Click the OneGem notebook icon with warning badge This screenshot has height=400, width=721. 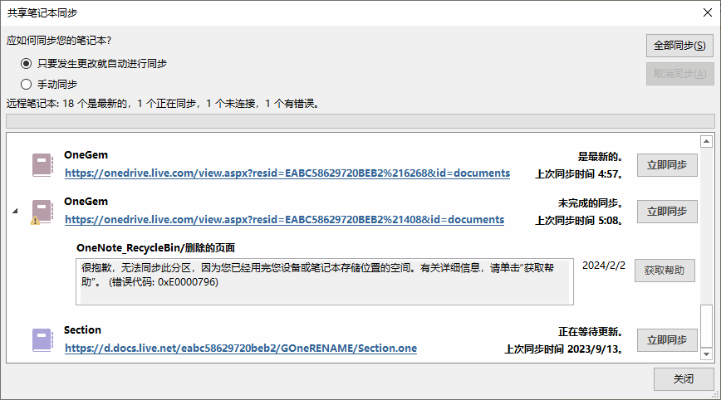pos(42,212)
